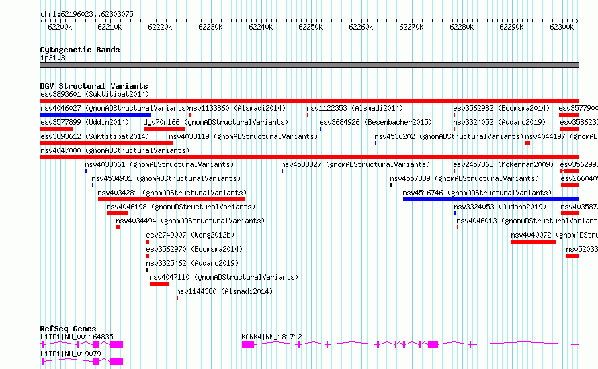Select the blue nsv4046027 variant bar

tap(95, 115)
